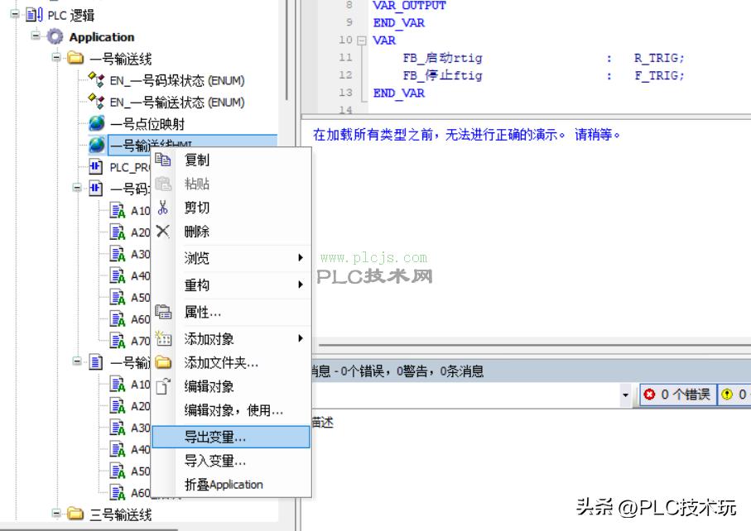
Task: Click the 一号点位映射 globe icon
Action: [x=97, y=123]
